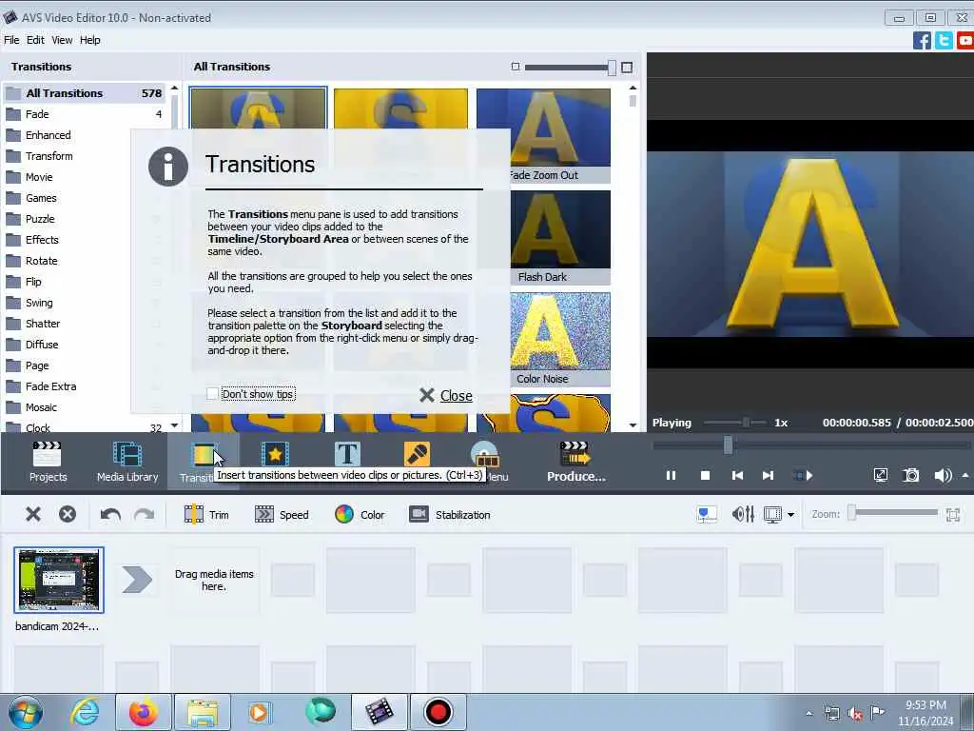Click the transition arrow slot after bandicam clip
The width and height of the screenshot is (974, 731).
pos(137,580)
